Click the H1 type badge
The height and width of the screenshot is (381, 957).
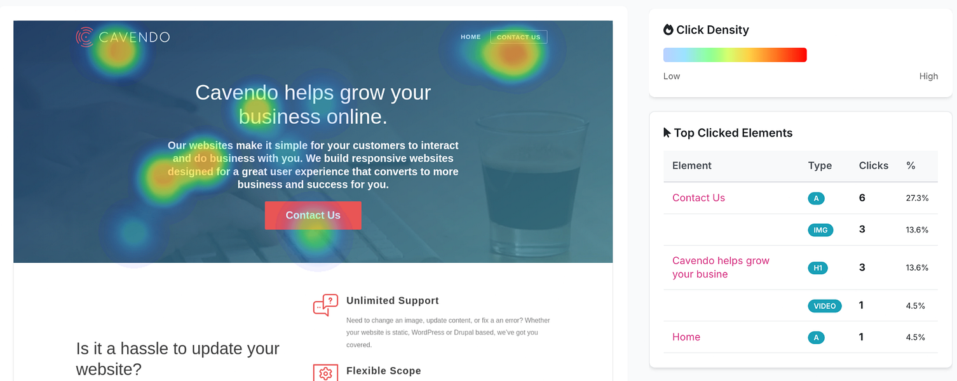click(x=818, y=268)
